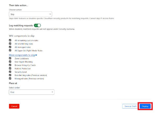This screenshot has width=159, height=113.
Task: Open the Select order First dropdown
Action: coord(32,92)
